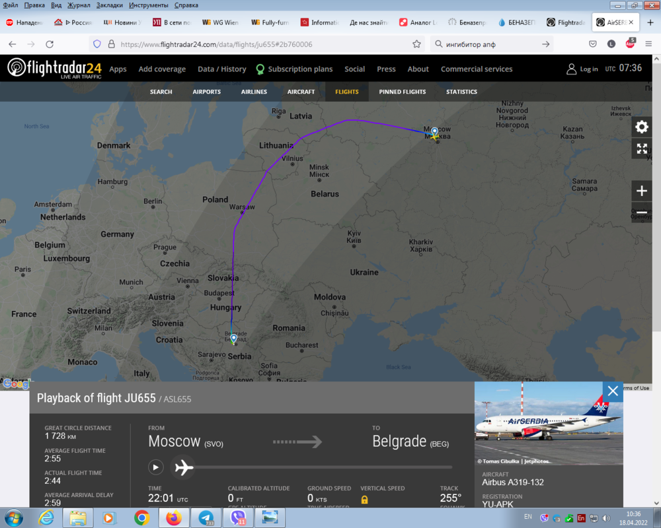The width and height of the screenshot is (661, 528).
Task: Close the flight playback panel
Action: click(x=613, y=391)
